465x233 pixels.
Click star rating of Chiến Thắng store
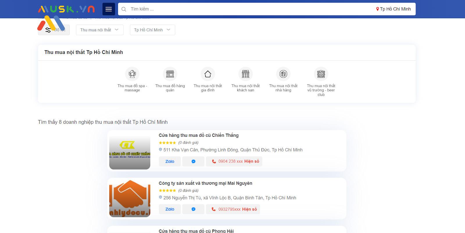coord(167,143)
